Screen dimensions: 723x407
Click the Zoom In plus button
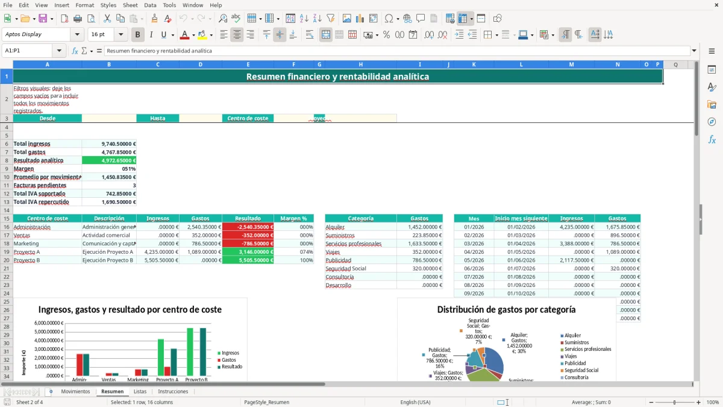[698, 402]
